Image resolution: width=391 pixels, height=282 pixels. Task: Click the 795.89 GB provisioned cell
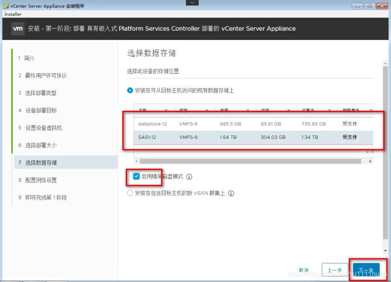tap(314, 124)
